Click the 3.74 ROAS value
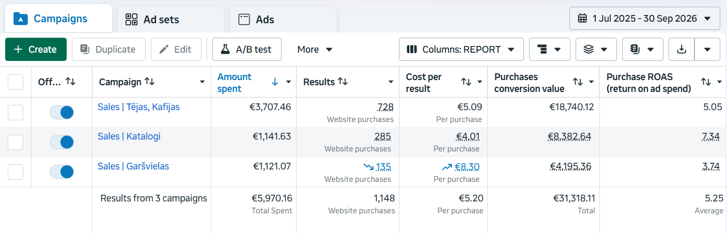Screen dimensions: 727x233 pos(711,167)
